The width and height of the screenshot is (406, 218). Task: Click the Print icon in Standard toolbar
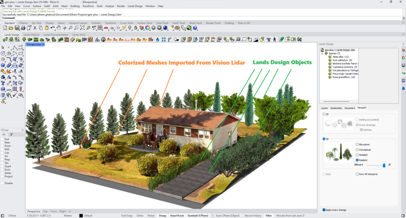point(23,28)
